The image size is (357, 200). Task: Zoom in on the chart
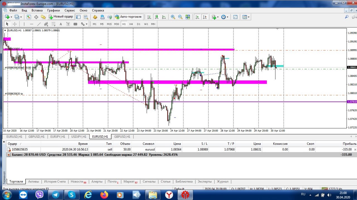click(173, 17)
